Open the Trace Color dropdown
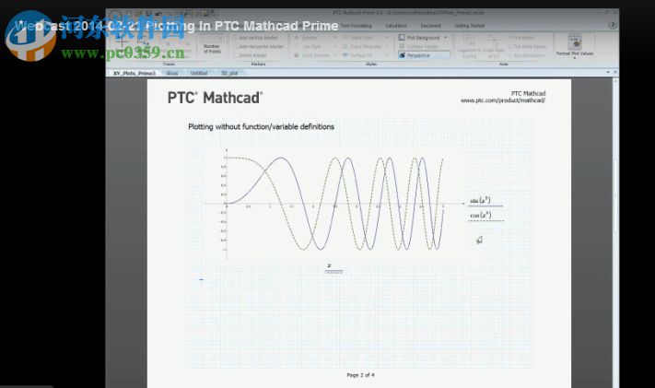Viewport: 655px width, 388px height. (x=366, y=38)
